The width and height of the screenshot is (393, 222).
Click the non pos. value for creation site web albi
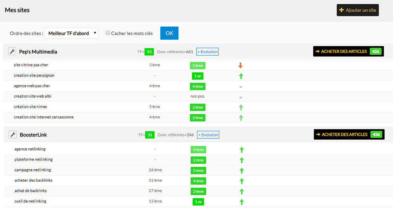click(198, 96)
